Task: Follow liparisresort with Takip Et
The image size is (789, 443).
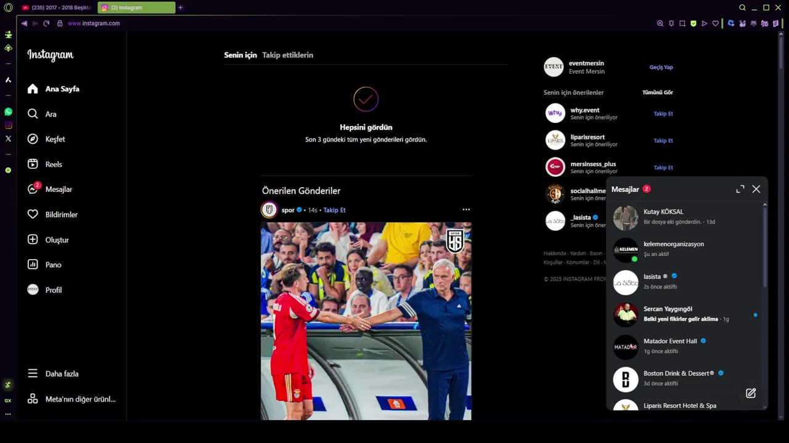Action: (663, 140)
